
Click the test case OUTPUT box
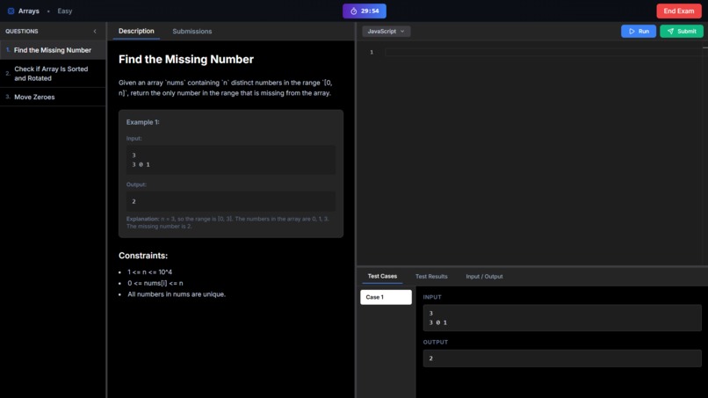(562, 358)
